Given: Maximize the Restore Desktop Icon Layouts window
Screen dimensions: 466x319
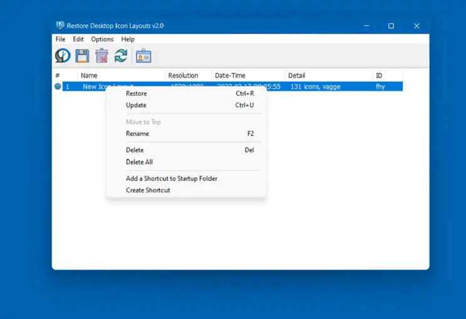Looking at the screenshot, I should [x=391, y=26].
